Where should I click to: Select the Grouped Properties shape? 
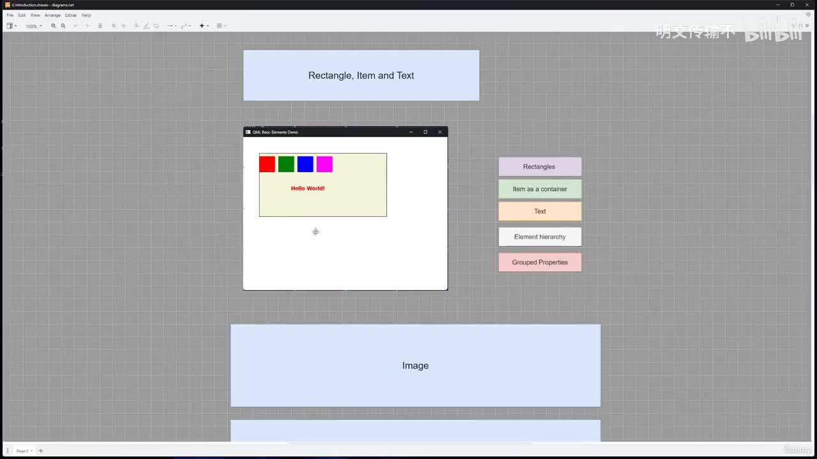tap(540, 263)
